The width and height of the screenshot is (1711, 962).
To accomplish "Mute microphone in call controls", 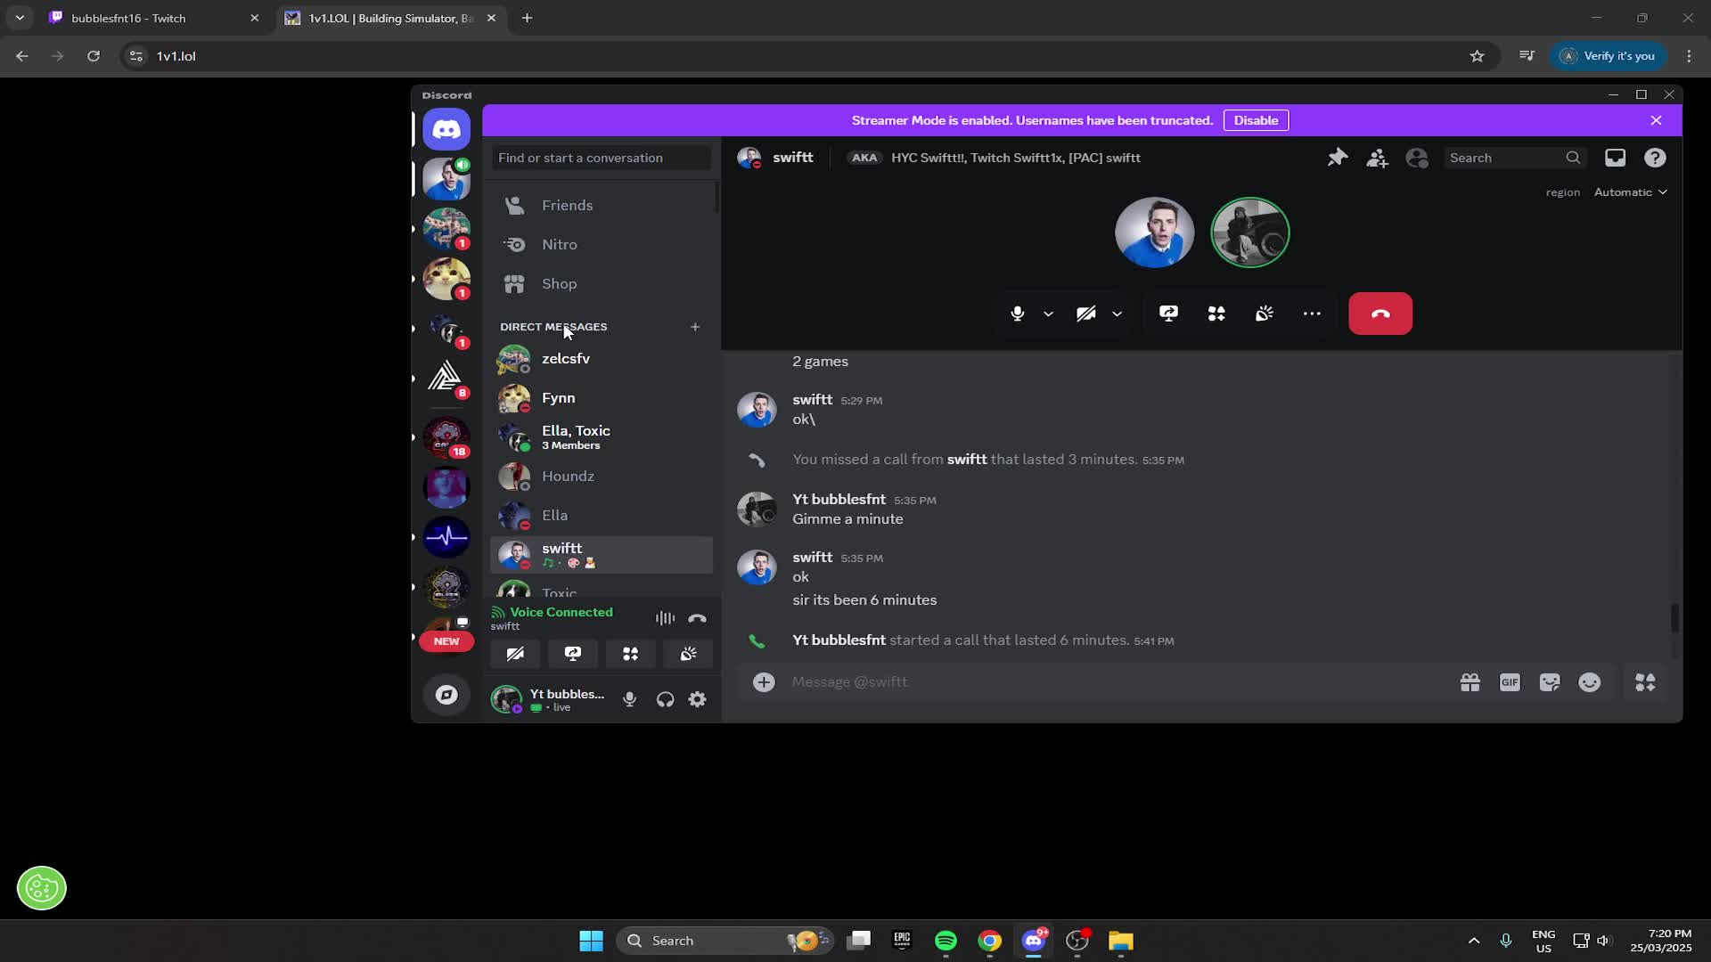I will point(1017,314).
